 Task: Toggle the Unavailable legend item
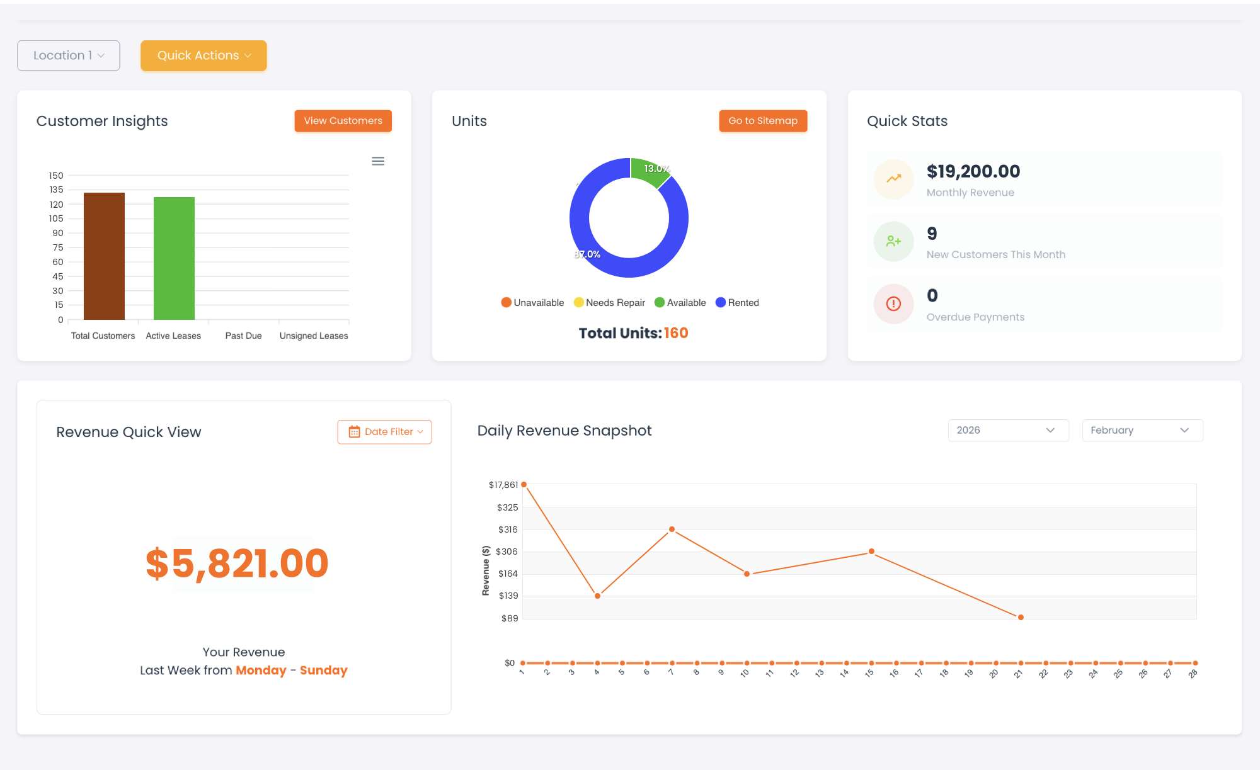[532, 302]
